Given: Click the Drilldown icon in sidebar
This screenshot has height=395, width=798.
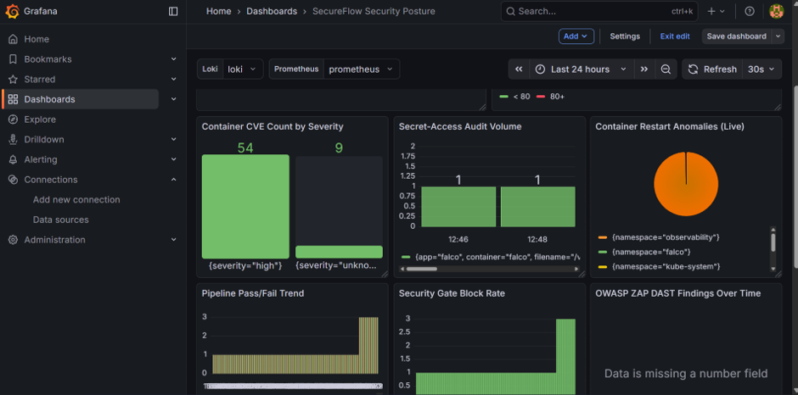Looking at the screenshot, I should coord(14,139).
